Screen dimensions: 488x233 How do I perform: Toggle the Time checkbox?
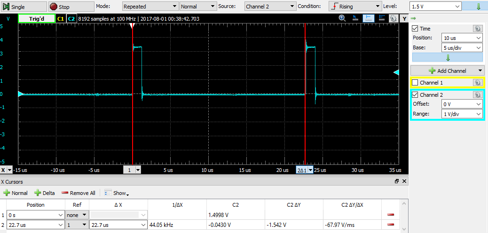point(415,29)
